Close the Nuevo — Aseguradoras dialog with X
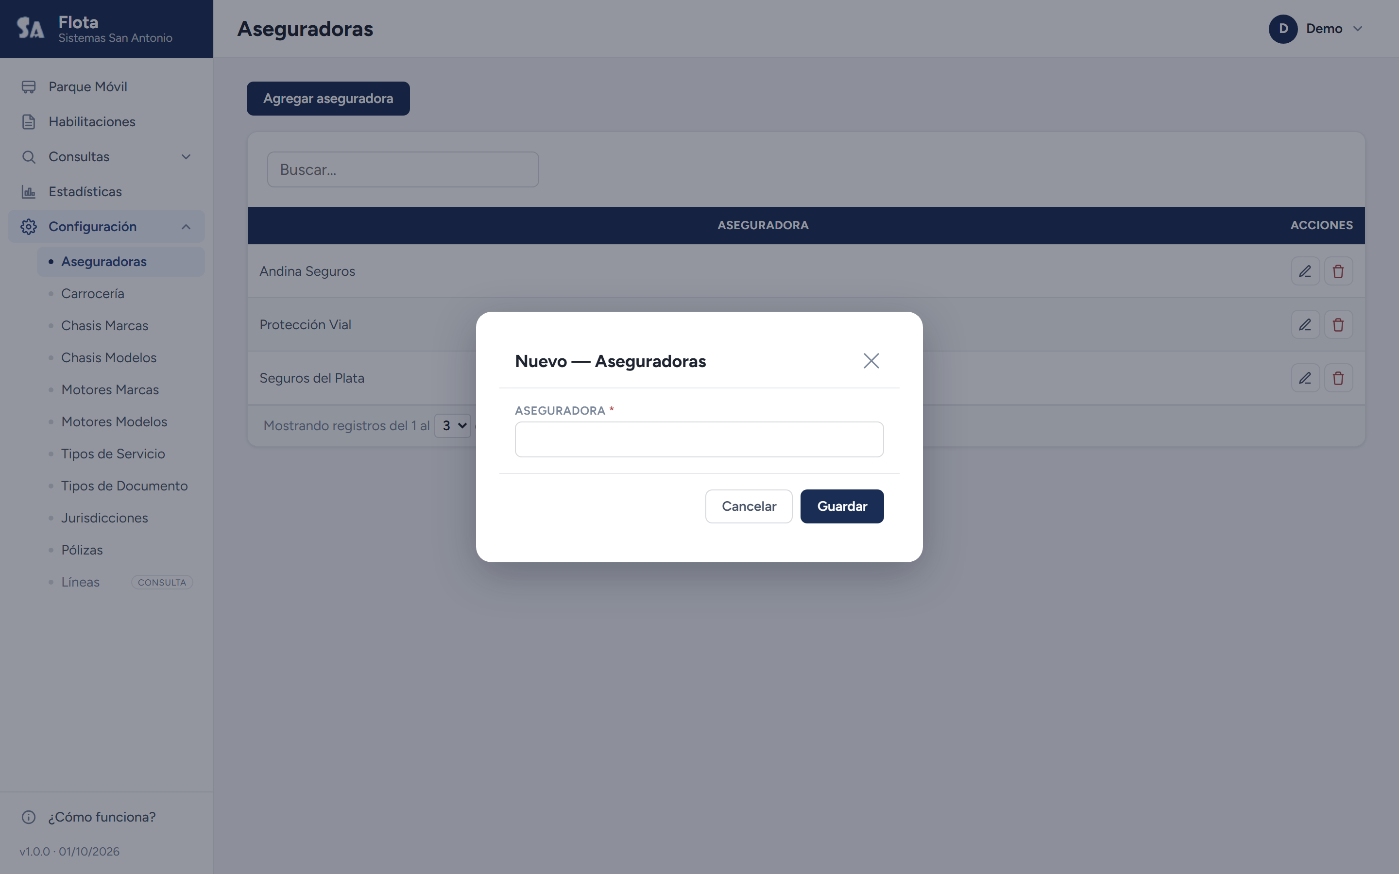Image resolution: width=1399 pixels, height=874 pixels. (x=871, y=361)
